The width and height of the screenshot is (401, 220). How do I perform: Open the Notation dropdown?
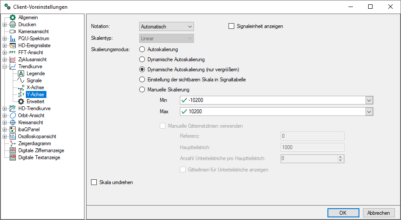click(166, 27)
